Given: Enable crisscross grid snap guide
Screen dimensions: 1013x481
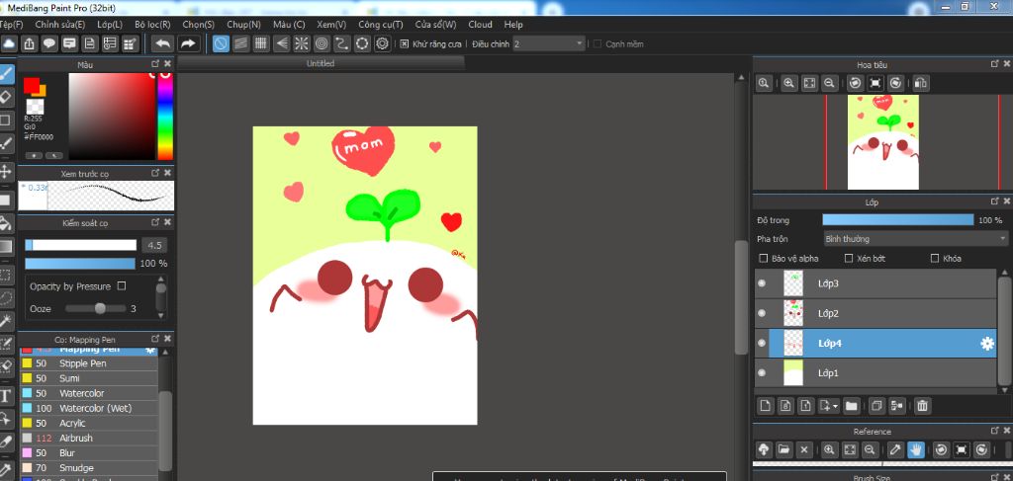Looking at the screenshot, I should 261,43.
